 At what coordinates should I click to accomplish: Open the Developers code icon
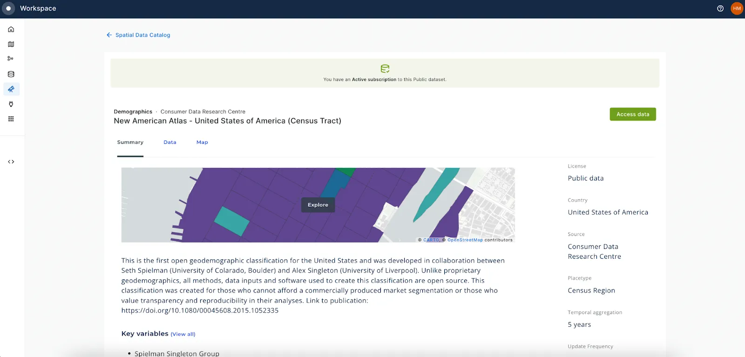coord(11,162)
